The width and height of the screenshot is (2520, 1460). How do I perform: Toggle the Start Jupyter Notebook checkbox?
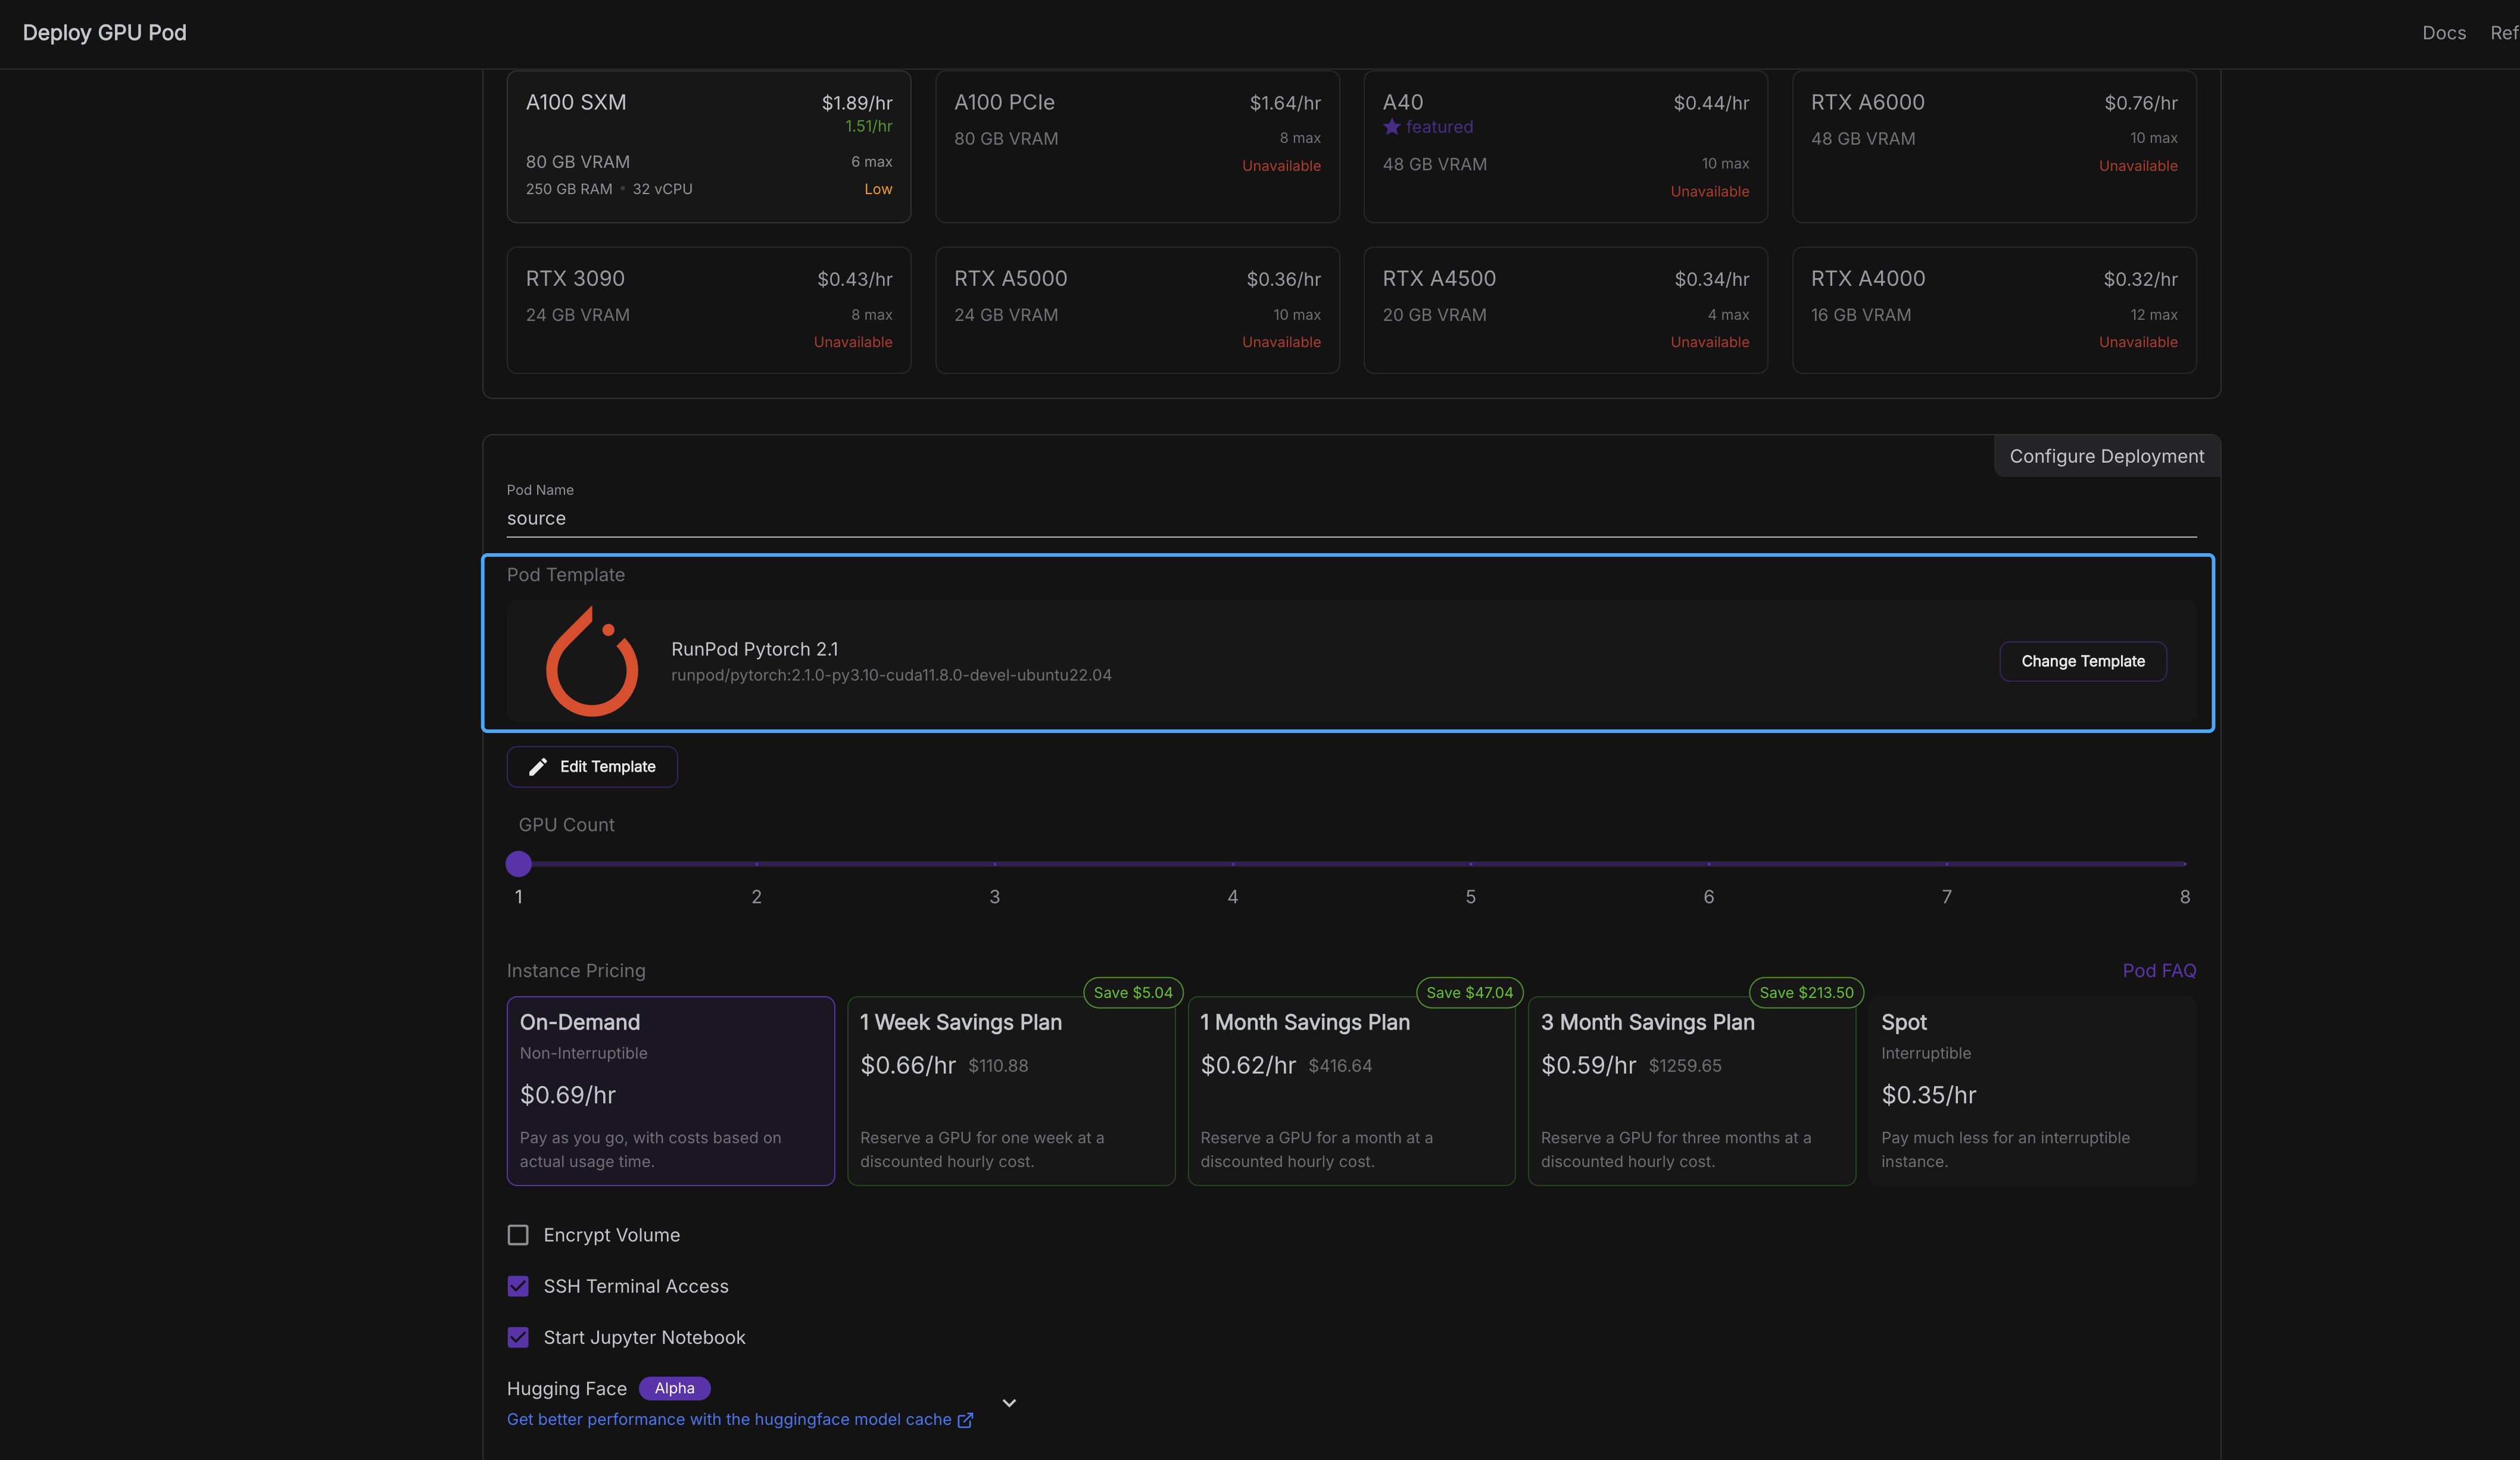point(518,1337)
